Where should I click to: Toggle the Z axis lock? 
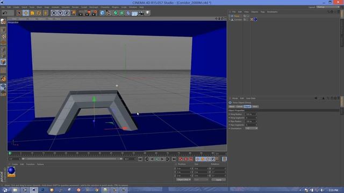pyautogui.click(x=67, y=13)
